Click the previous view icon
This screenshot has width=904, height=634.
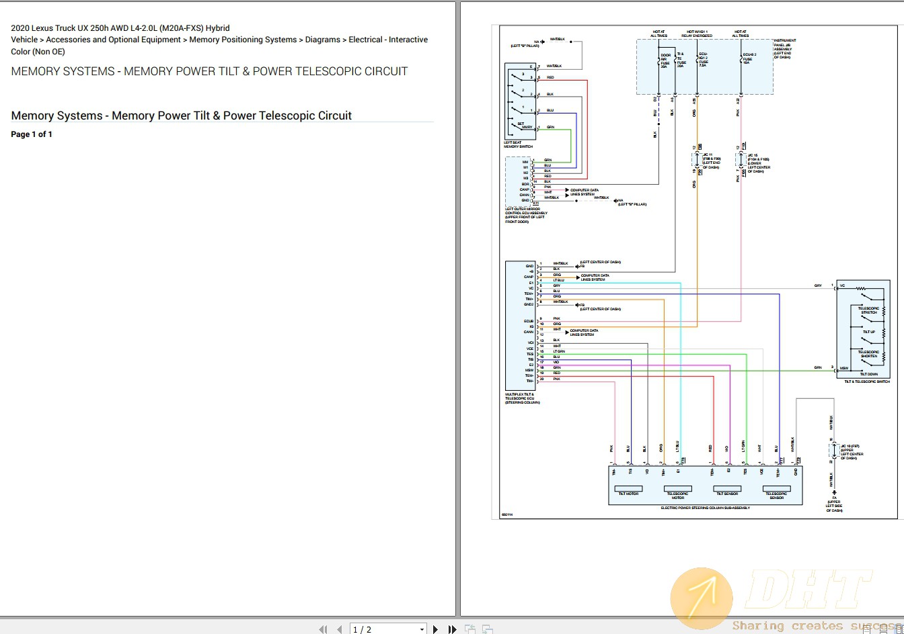(470, 629)
